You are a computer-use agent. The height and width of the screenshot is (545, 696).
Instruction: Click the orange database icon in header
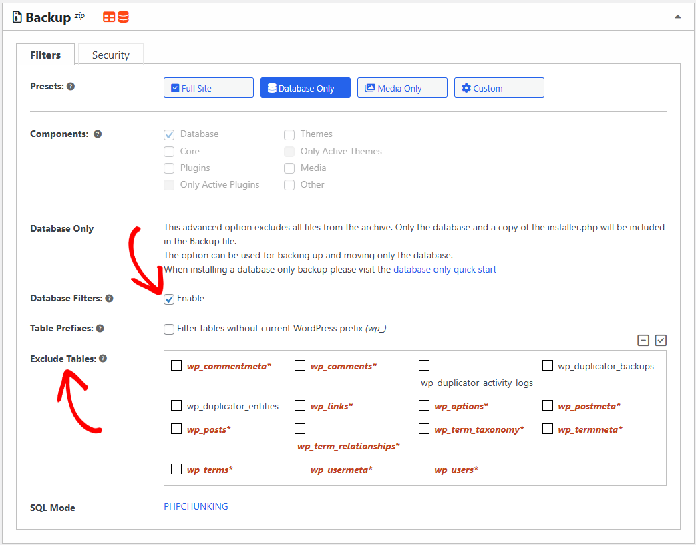[x=124, y=17]
